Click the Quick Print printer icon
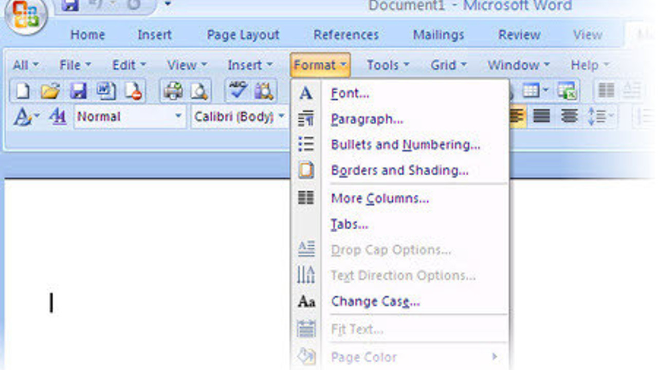Viewport: 658px width, 370px height. [x=173, y=91]
